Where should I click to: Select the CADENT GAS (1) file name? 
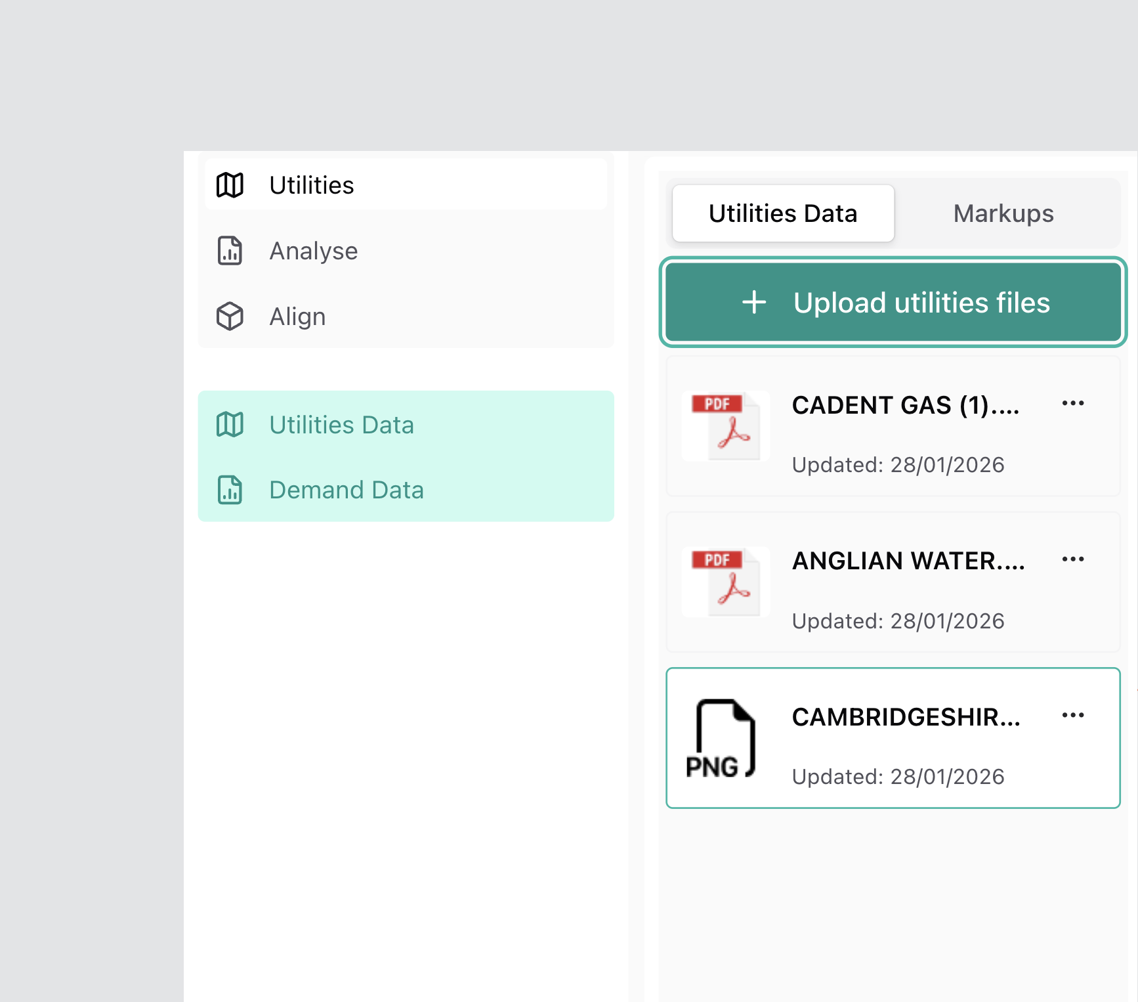point(905,406)
